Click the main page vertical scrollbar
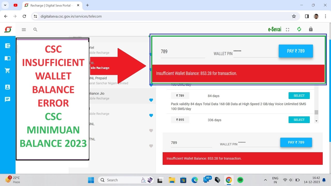The height and width of the screenshot is (186, 331). (330, 90)
